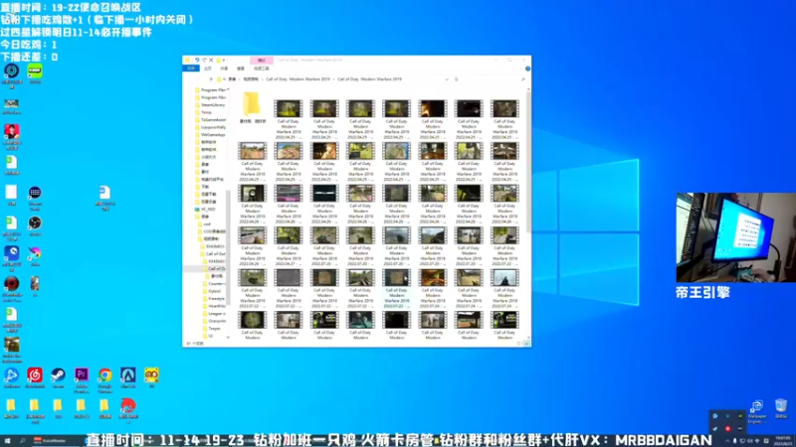Select the SteamLibrary folder in navigation tree

tap(210, 105)
